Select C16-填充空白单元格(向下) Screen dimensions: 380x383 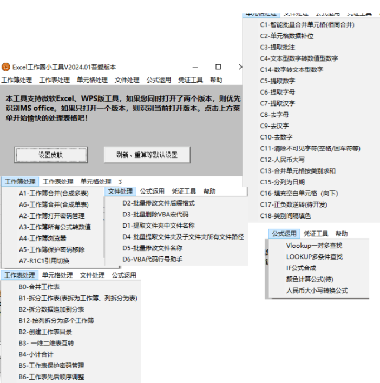tap(299, 194)
